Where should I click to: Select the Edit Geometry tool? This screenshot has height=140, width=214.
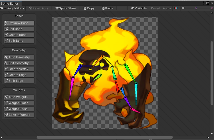19,63
